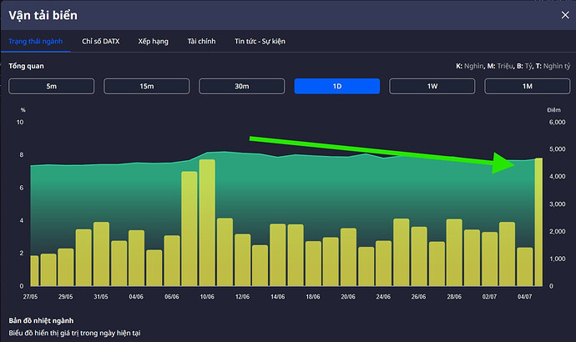Select the 1D timeframe button
The height and width of the screenshot is (342, 576).
click(x=336, y=87)
